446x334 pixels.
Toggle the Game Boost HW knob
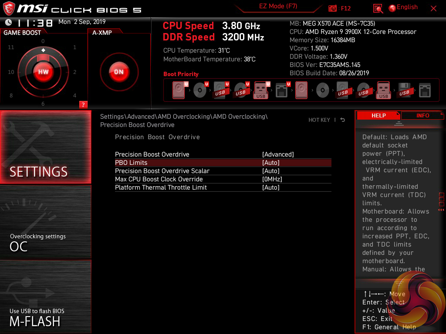[43, 72]
